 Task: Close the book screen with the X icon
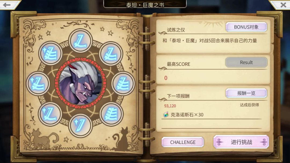pyautogui.click(x=282, y=5)
